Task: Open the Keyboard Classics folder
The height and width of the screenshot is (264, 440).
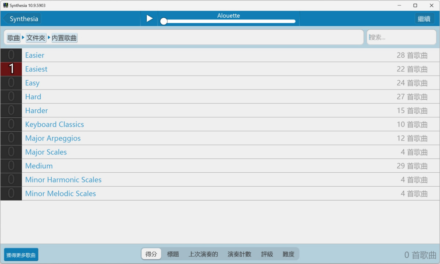Action: pos(55,125)
